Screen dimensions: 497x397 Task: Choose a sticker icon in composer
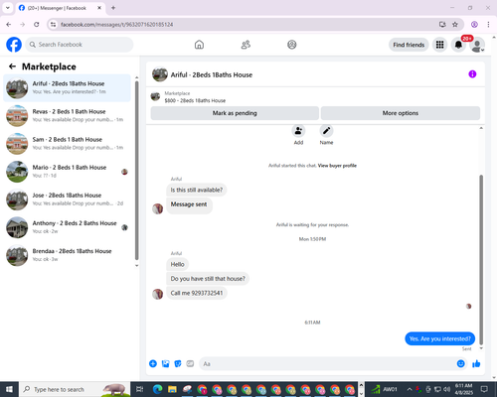point(178,364)
